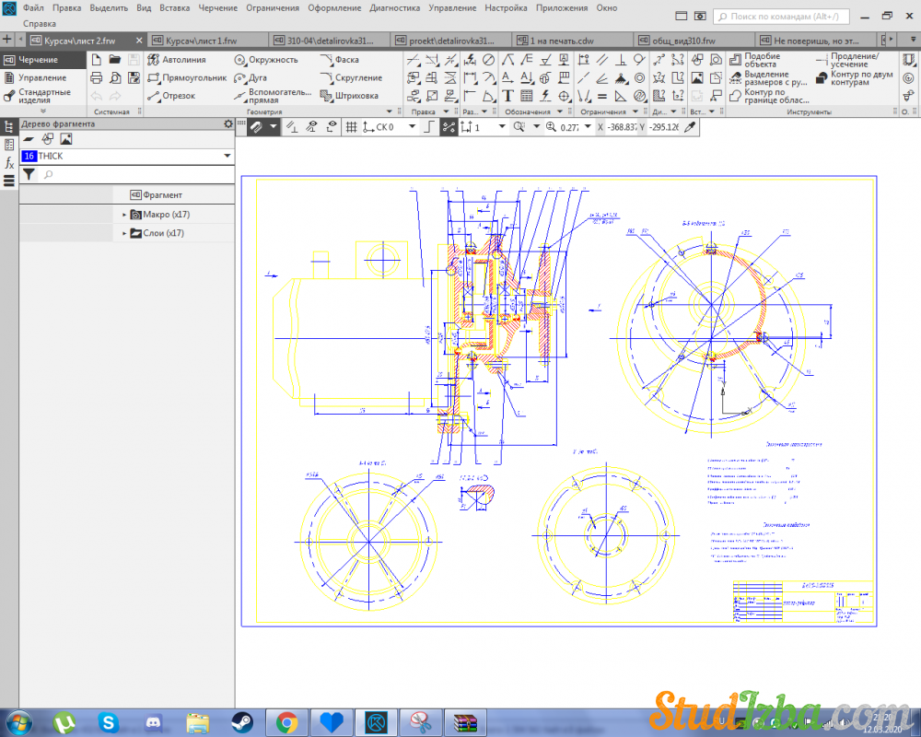Expand the Слои (x17) tree node
This screenshot has height=737, width=921.
(124, 234)
